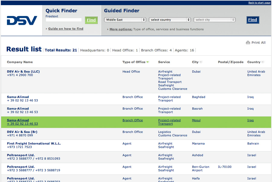Click phone number +971 4 8870 099
The width and height of the screenshot is (272, 182).
coord(20,135)
